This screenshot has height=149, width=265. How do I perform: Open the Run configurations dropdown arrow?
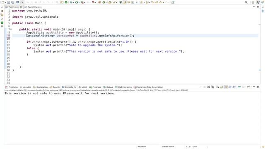pyautogui.click(x=79, y=2)
